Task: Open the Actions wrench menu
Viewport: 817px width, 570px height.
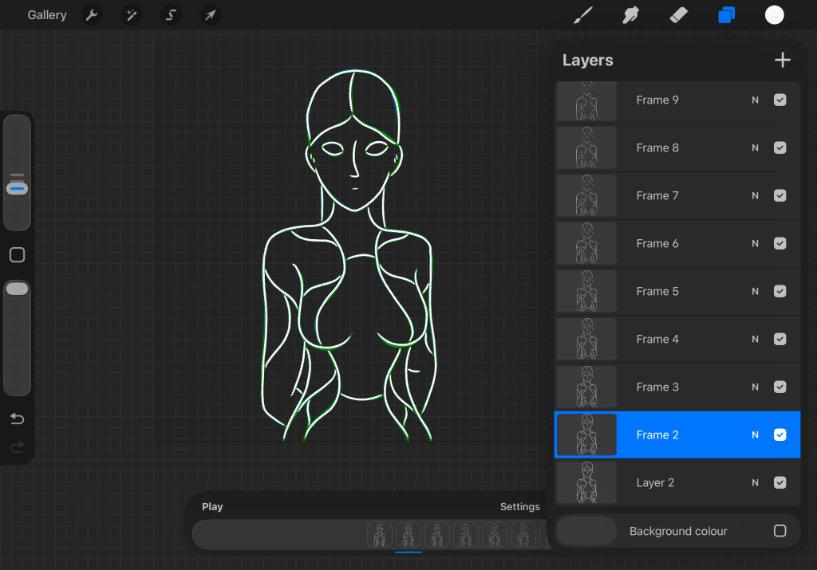Action: (x=92, y=15)
